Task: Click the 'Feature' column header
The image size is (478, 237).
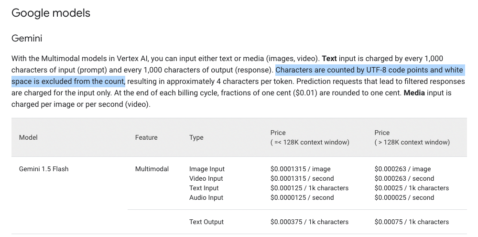Action: pos(146,137)
